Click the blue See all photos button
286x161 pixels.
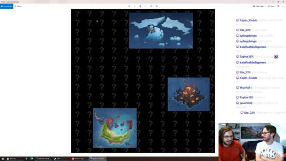(x=7, y=6)
